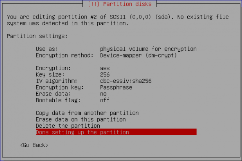Click the <Go Back> button

coord(34,145)
